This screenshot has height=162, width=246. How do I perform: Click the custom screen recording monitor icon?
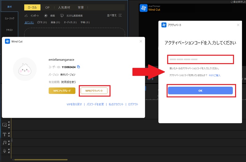tap(62, 16)
